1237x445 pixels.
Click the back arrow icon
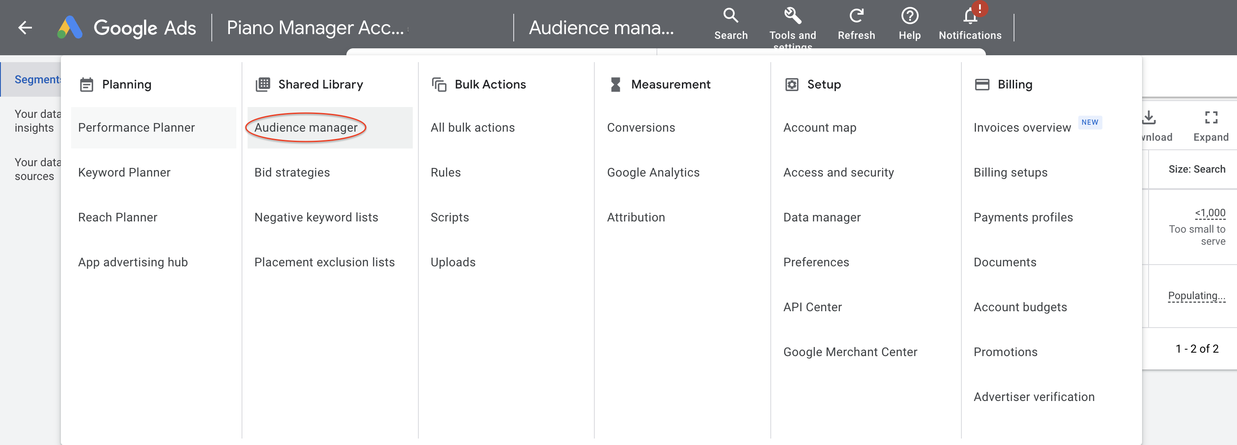point(25,27)
